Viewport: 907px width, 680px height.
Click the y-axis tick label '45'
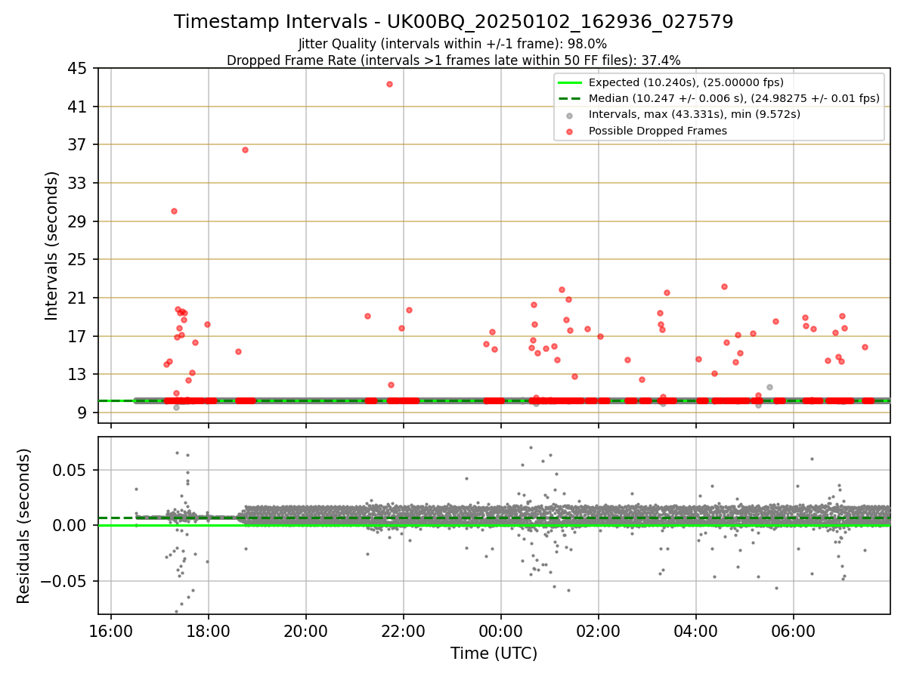tap(77, 69)
